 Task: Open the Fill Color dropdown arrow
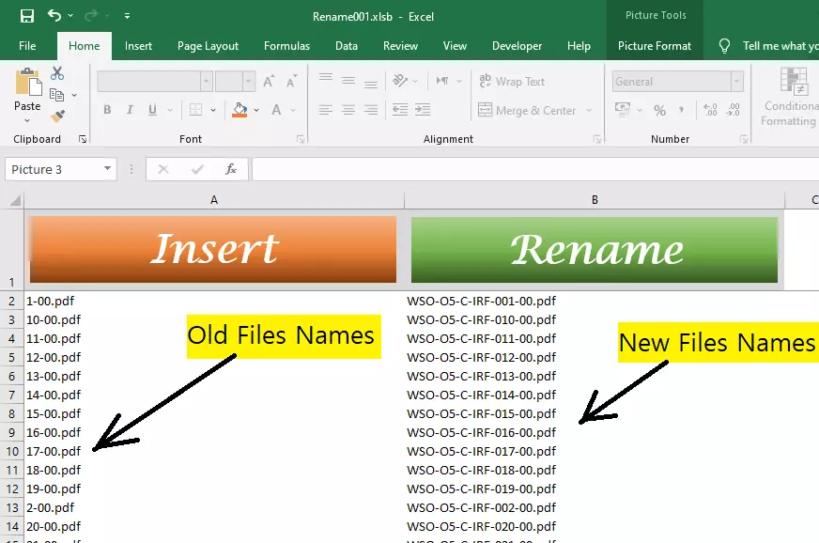click(x=254, y=110)
